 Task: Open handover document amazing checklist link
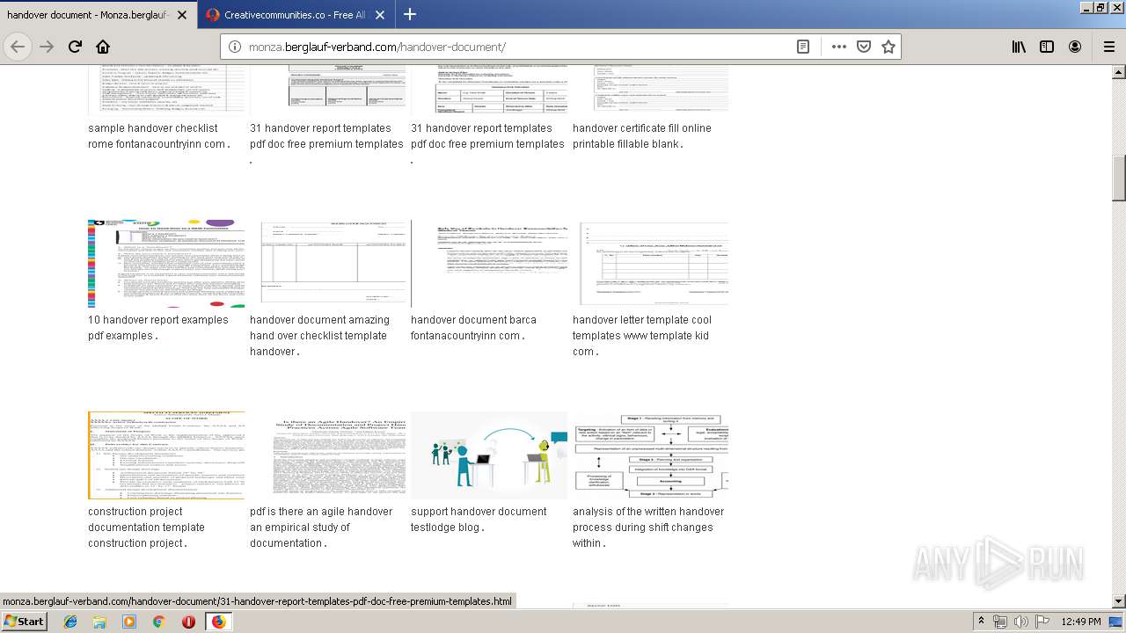(318, 336)
